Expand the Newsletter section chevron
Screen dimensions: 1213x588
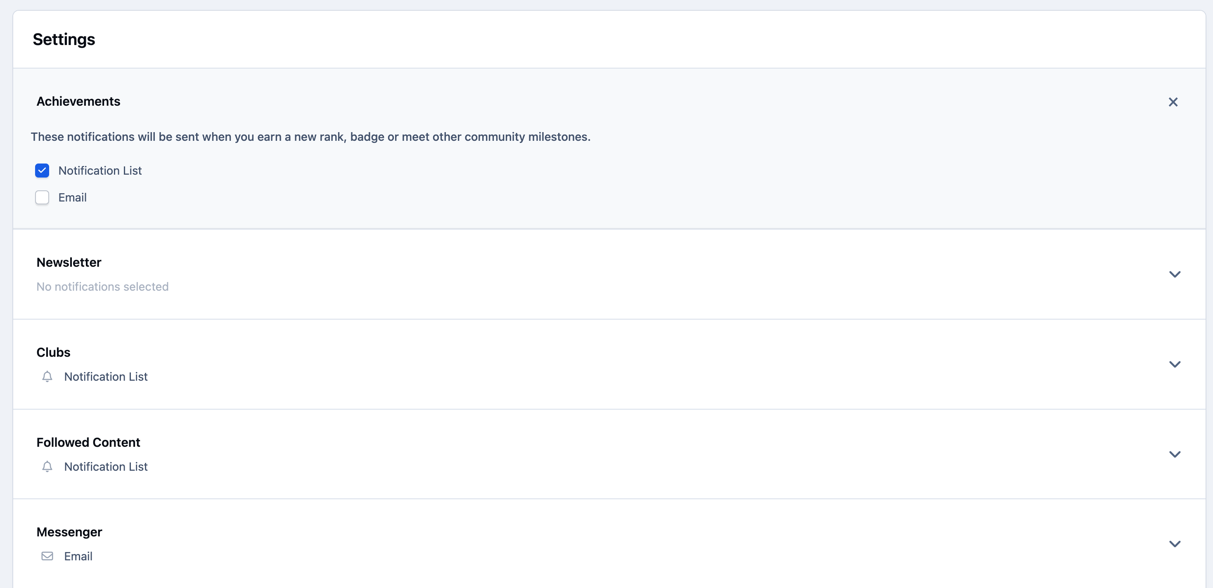pyautogui.click(x=1174, y=274)
